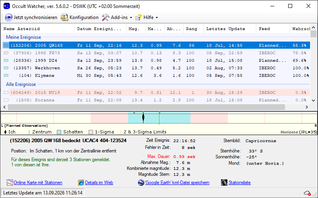Click the empty status box of Koranna
318x198 pixels.
[6, 100]
